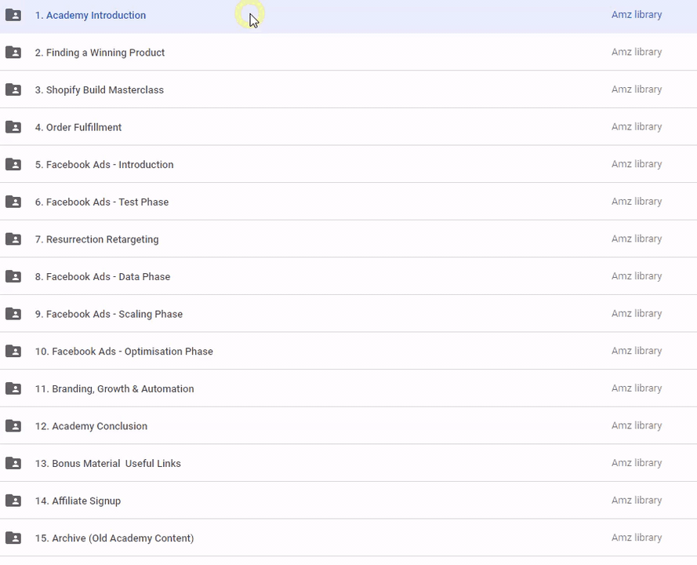Click the folder icon beside Finding a Winning Product

point(13,53)
